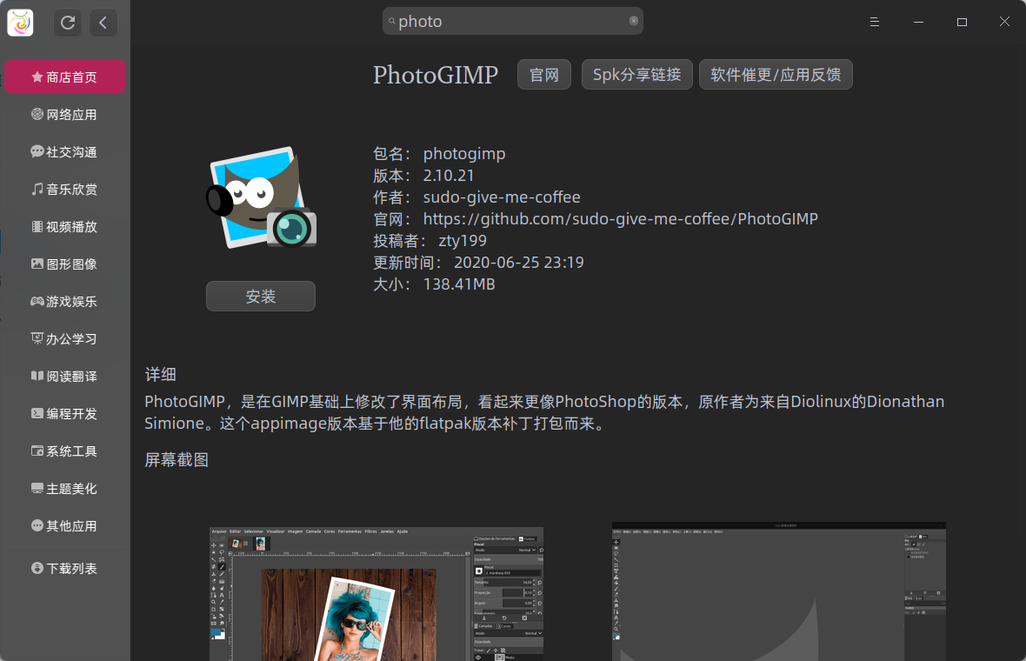This screenshot has height=661, width=1026.
Task: Switch to 商店首页
Action: 65,77
